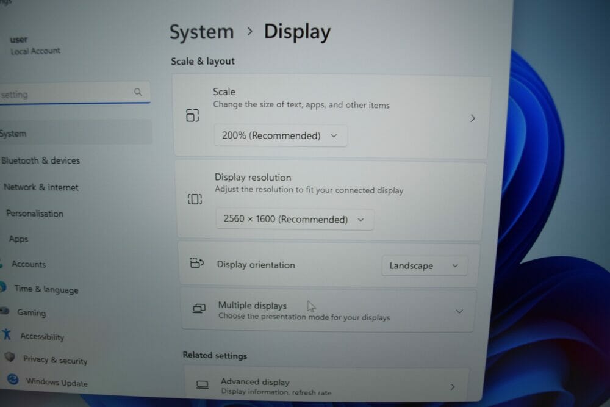Click the Gaming controller icon
The image size is (610, 407).
(x=5, y=311)
